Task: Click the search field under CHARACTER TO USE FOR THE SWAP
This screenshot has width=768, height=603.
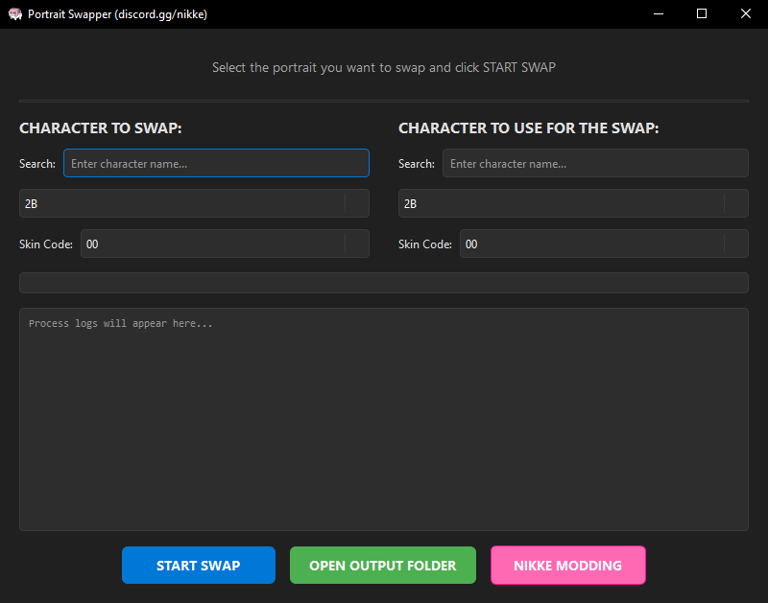Action: tap(595, 163)
